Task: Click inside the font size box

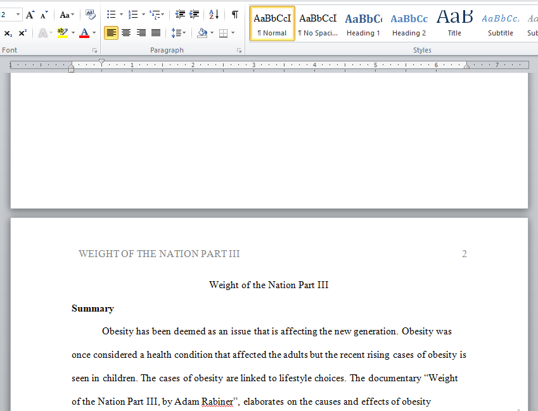Action: point(7,15)
